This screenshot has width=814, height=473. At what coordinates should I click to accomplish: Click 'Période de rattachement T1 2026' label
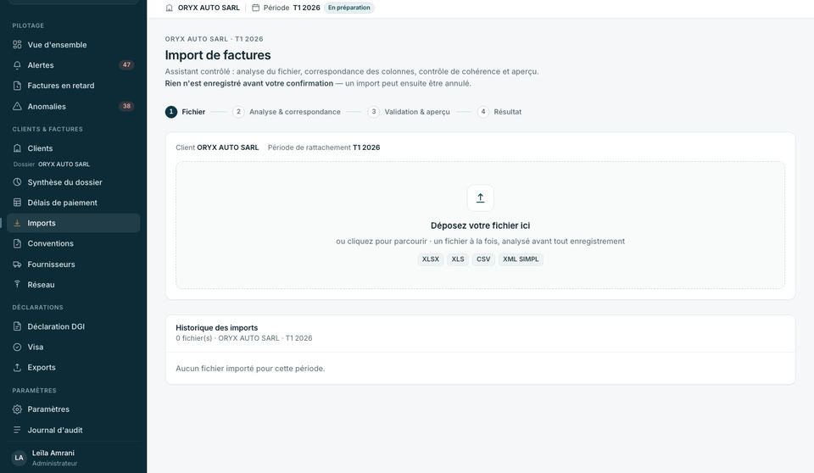coord(324,147)
